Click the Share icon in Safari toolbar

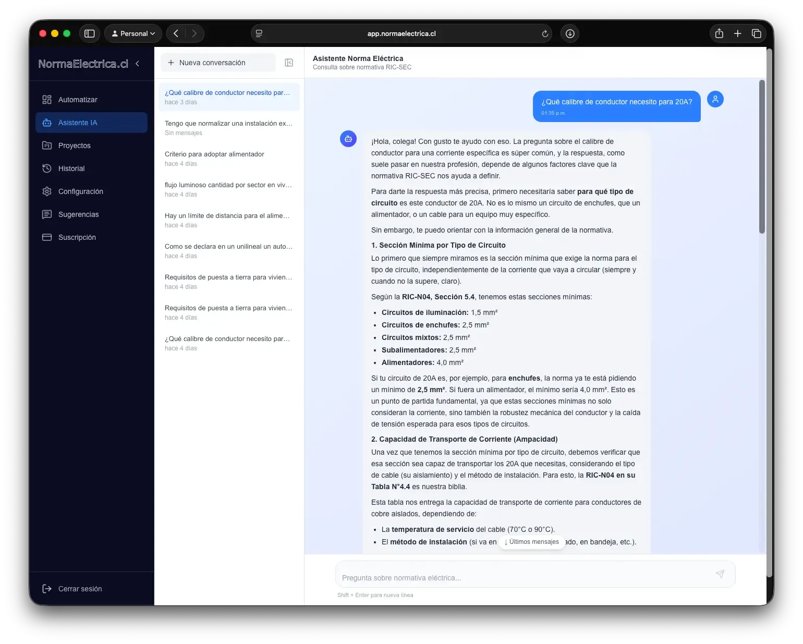719,33
